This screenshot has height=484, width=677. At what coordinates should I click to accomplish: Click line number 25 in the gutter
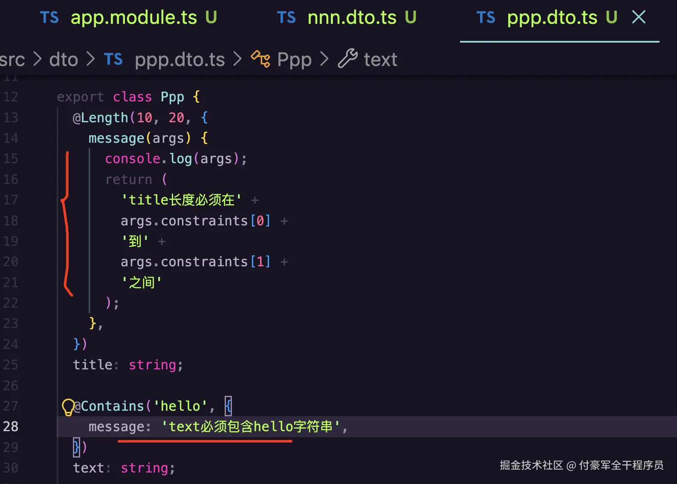coord(11,365)
